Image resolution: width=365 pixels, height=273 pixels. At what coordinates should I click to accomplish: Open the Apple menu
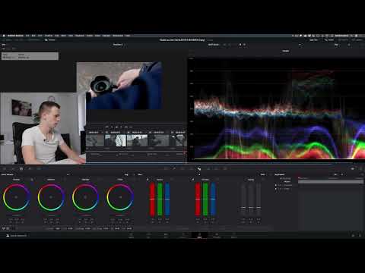4,36
